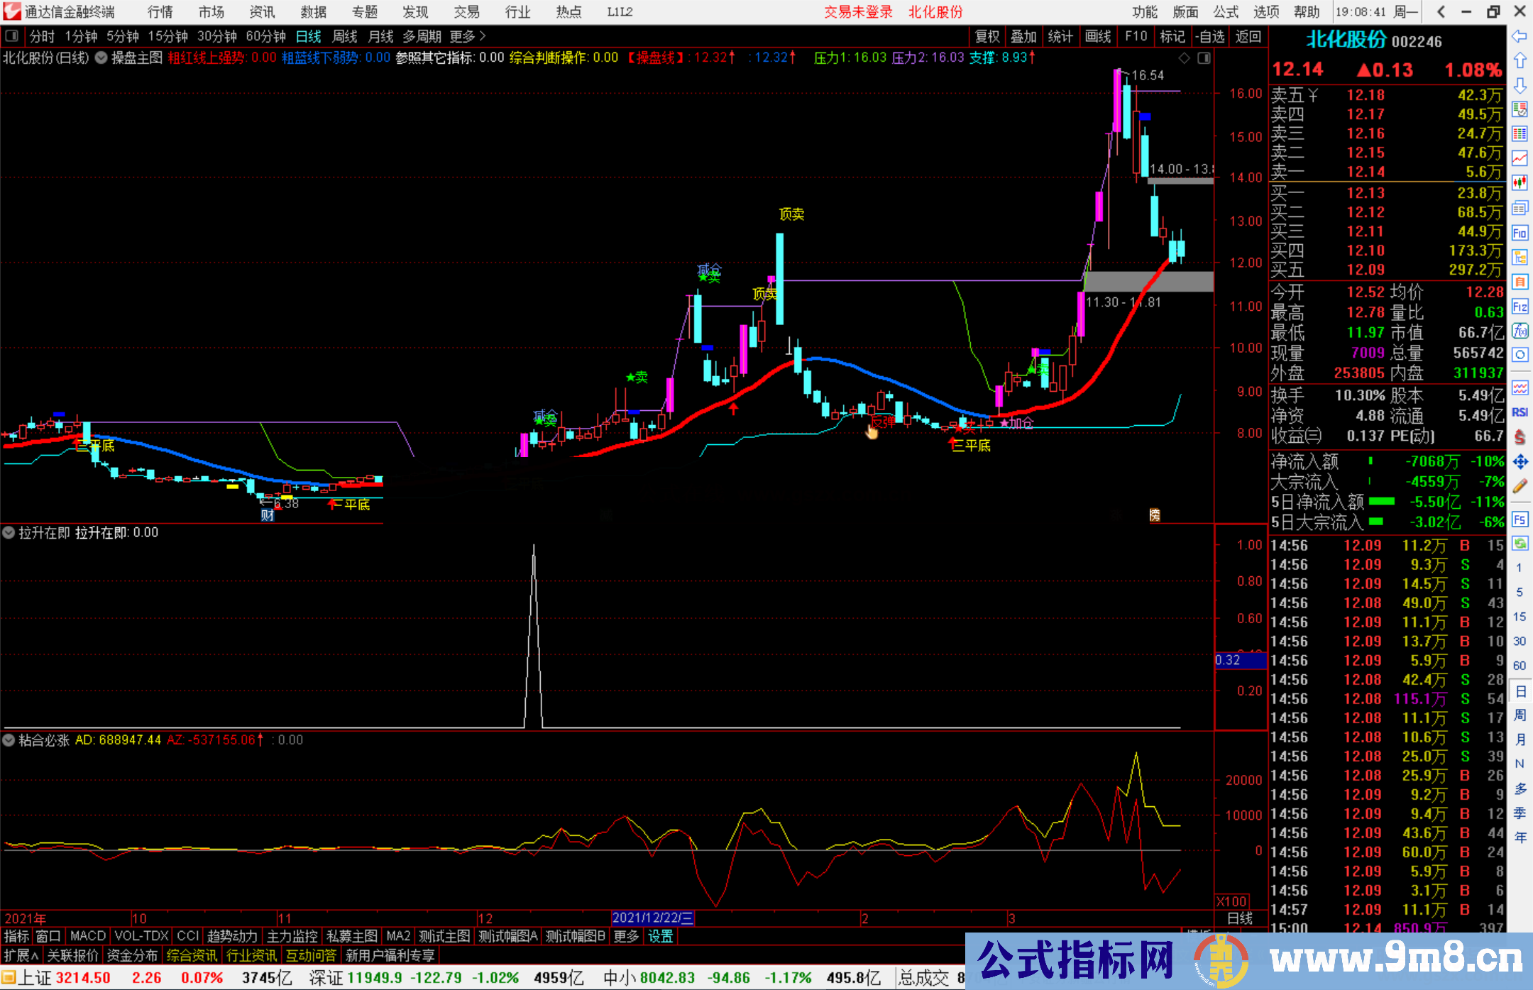The image size is (1533, 990).
Task: Click the red trend line chart icon
Action: 1520,158
